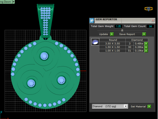This screenshot has height=119, width=158.
Task: Open the Diamond material dropdown
Action: [x=126, y=106]
